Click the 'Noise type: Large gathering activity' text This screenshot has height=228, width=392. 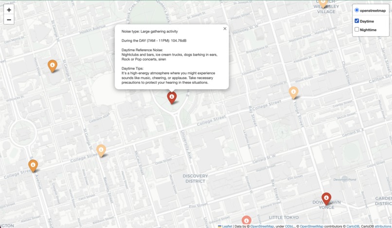149,31
